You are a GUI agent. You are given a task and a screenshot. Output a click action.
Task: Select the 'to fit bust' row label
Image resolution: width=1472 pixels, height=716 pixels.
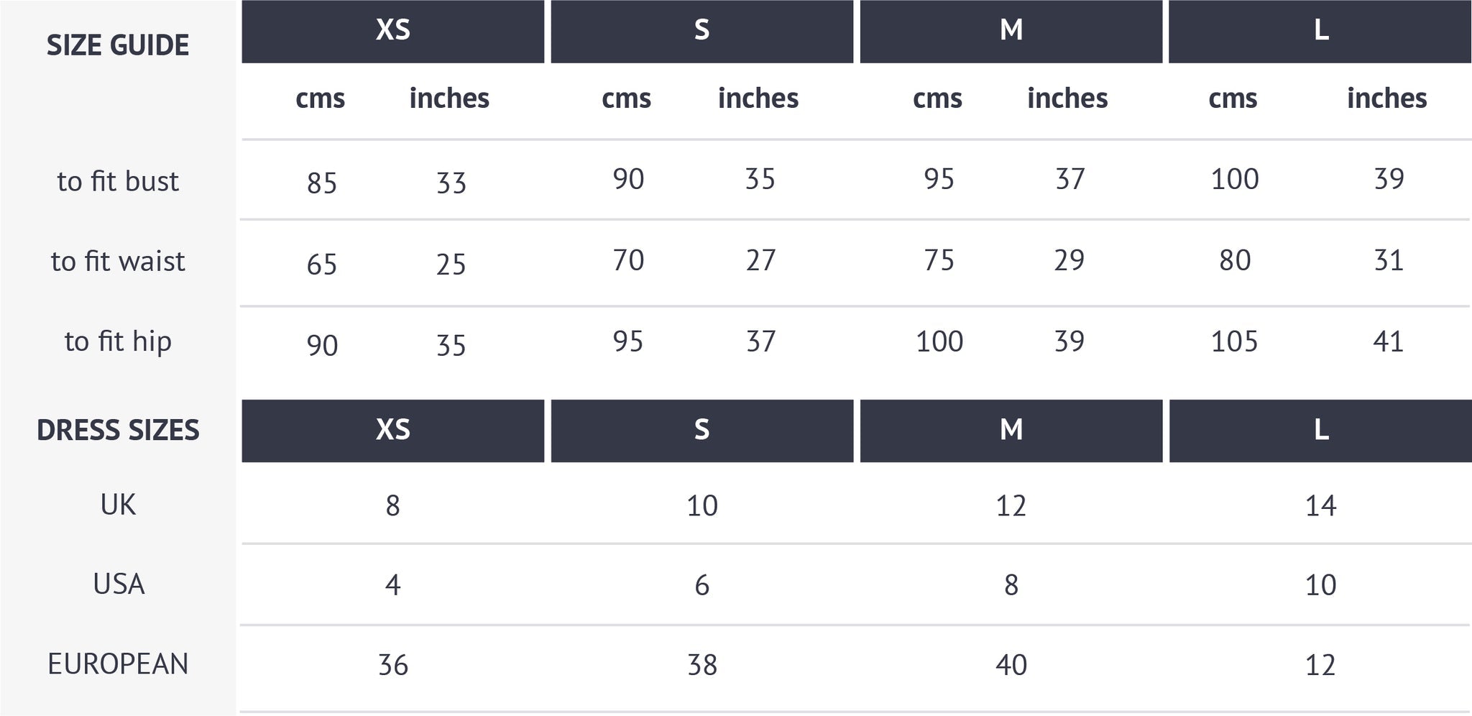(x=118, y=181)
